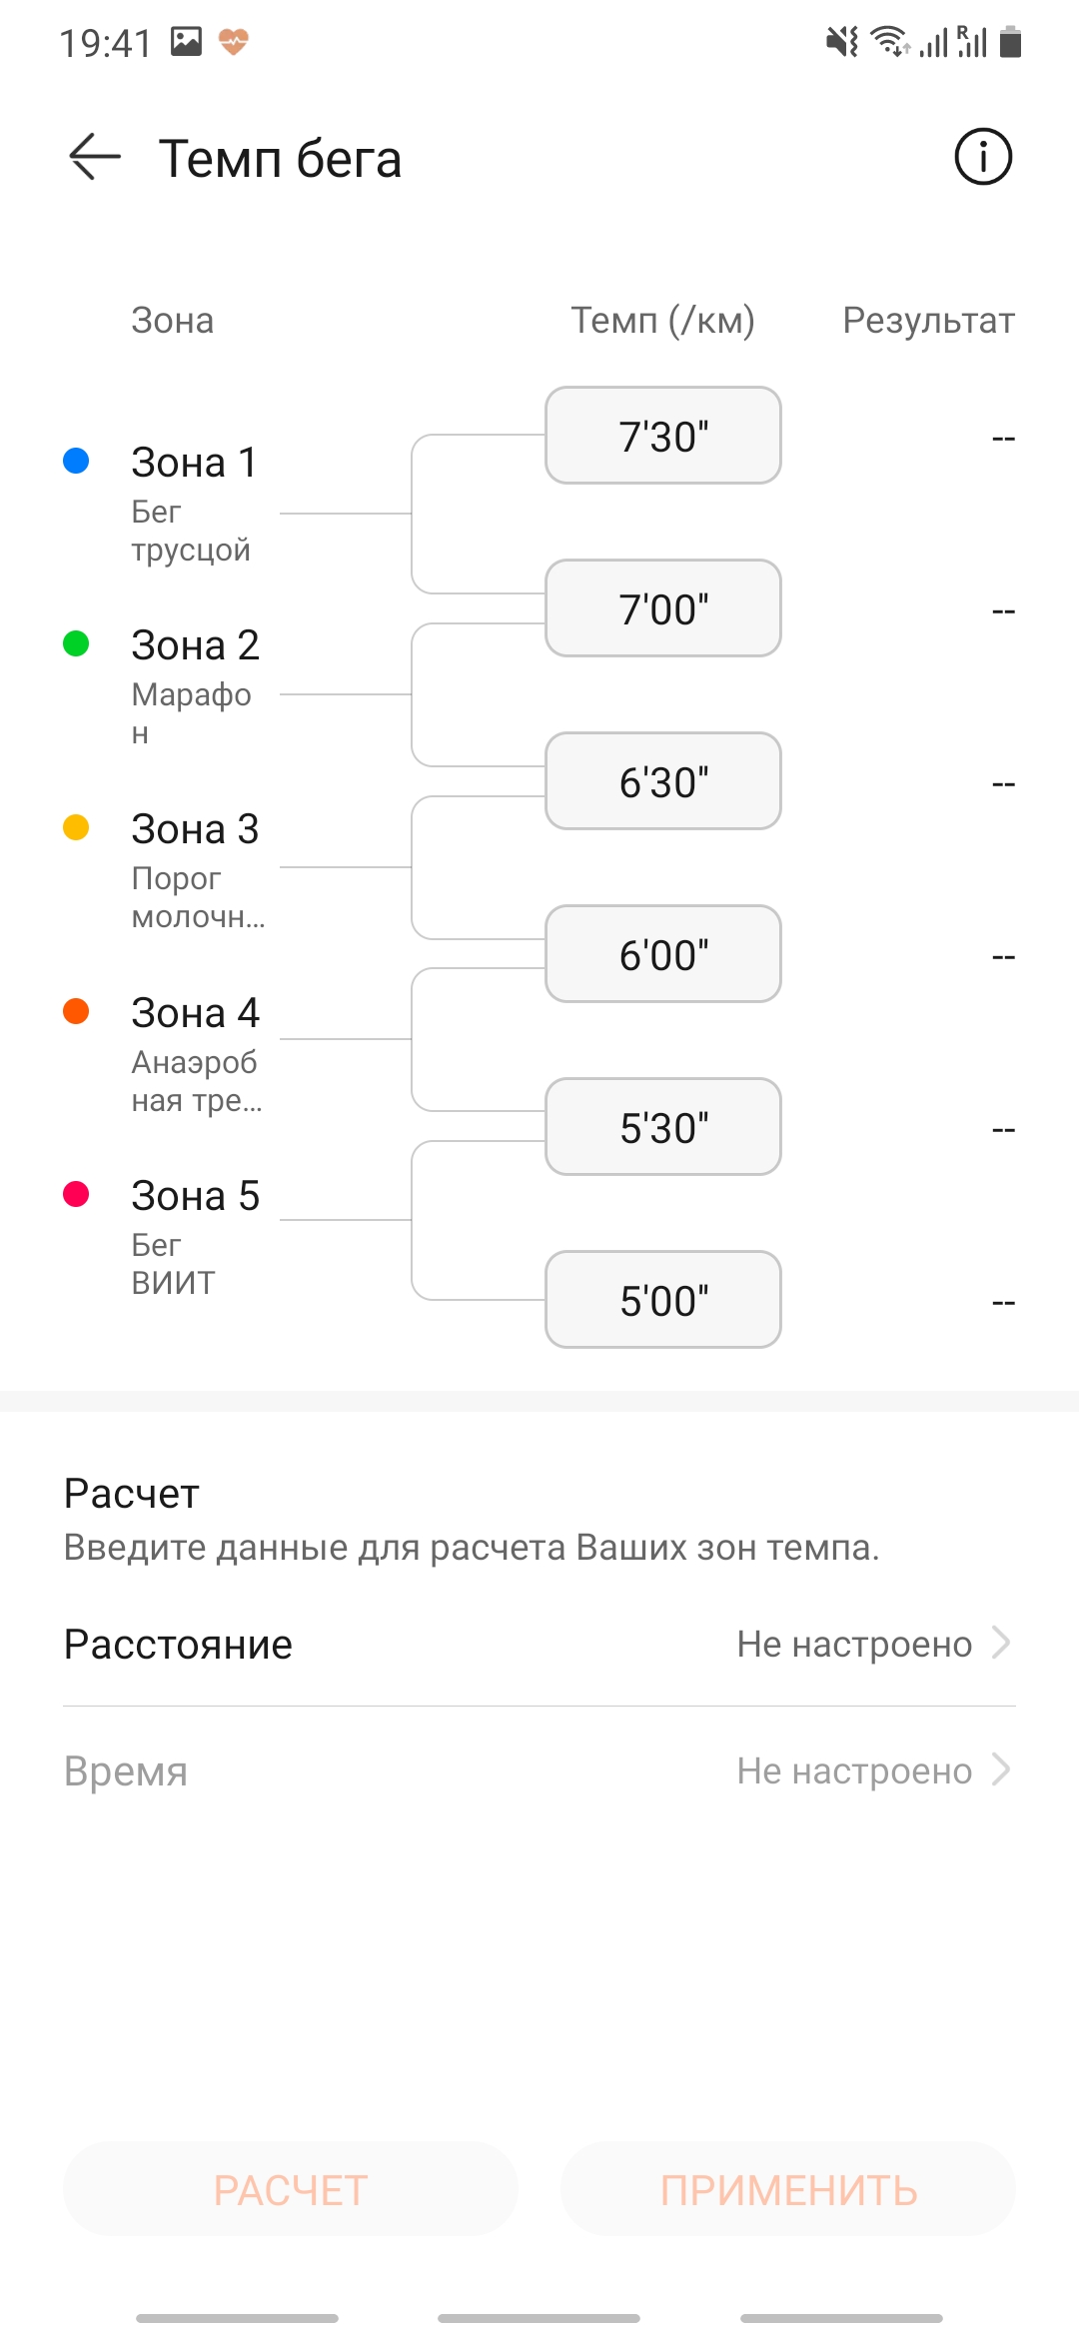Expand the Время setting chevron
Screen dimensions: 1079x2338
click(1001, 1769)
